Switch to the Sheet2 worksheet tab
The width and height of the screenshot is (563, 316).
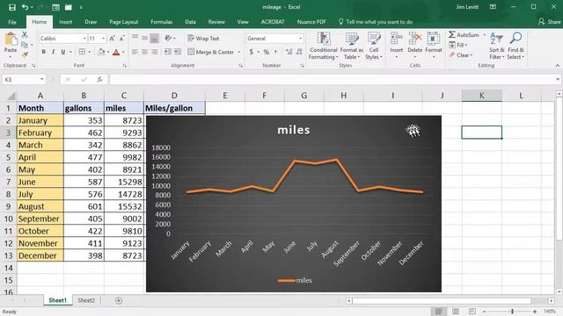(86, 300)
